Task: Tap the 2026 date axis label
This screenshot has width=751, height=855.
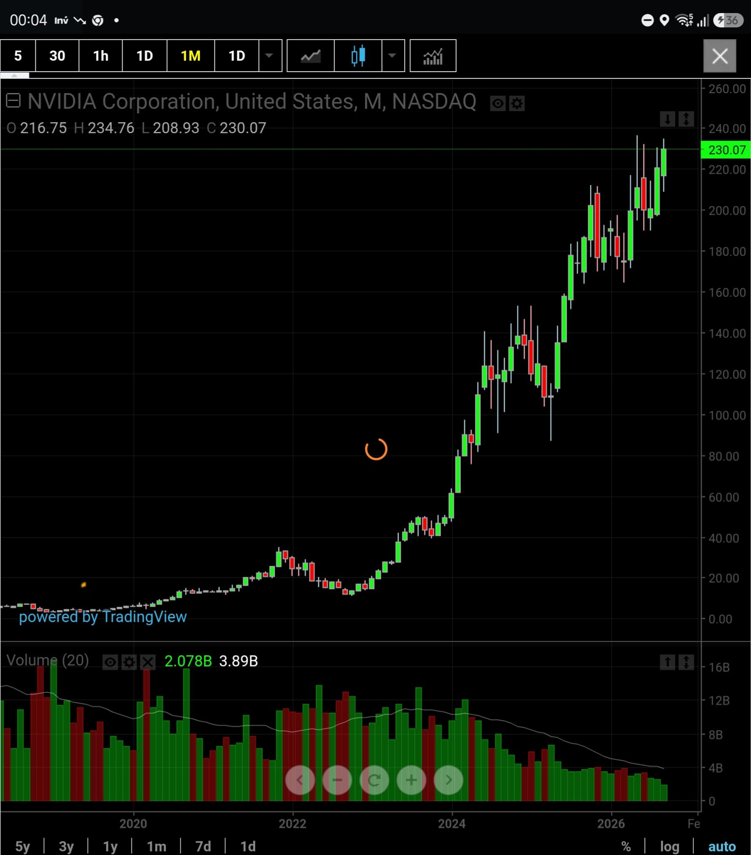Action: click(611, 824)
